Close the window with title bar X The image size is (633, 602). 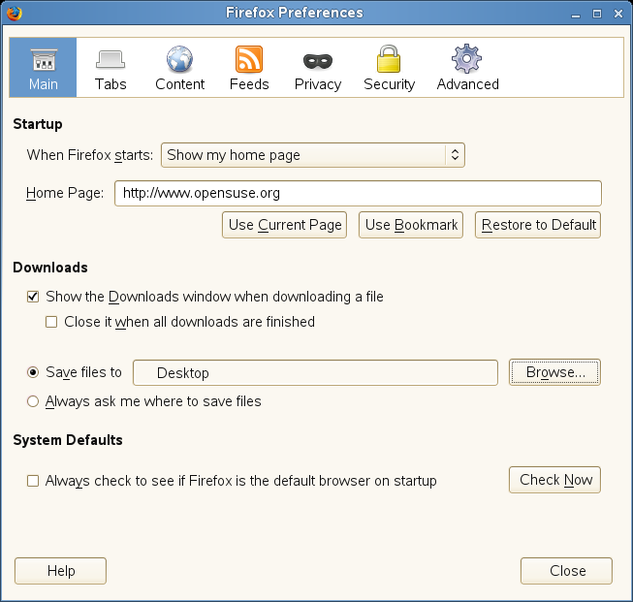point(618,14)
